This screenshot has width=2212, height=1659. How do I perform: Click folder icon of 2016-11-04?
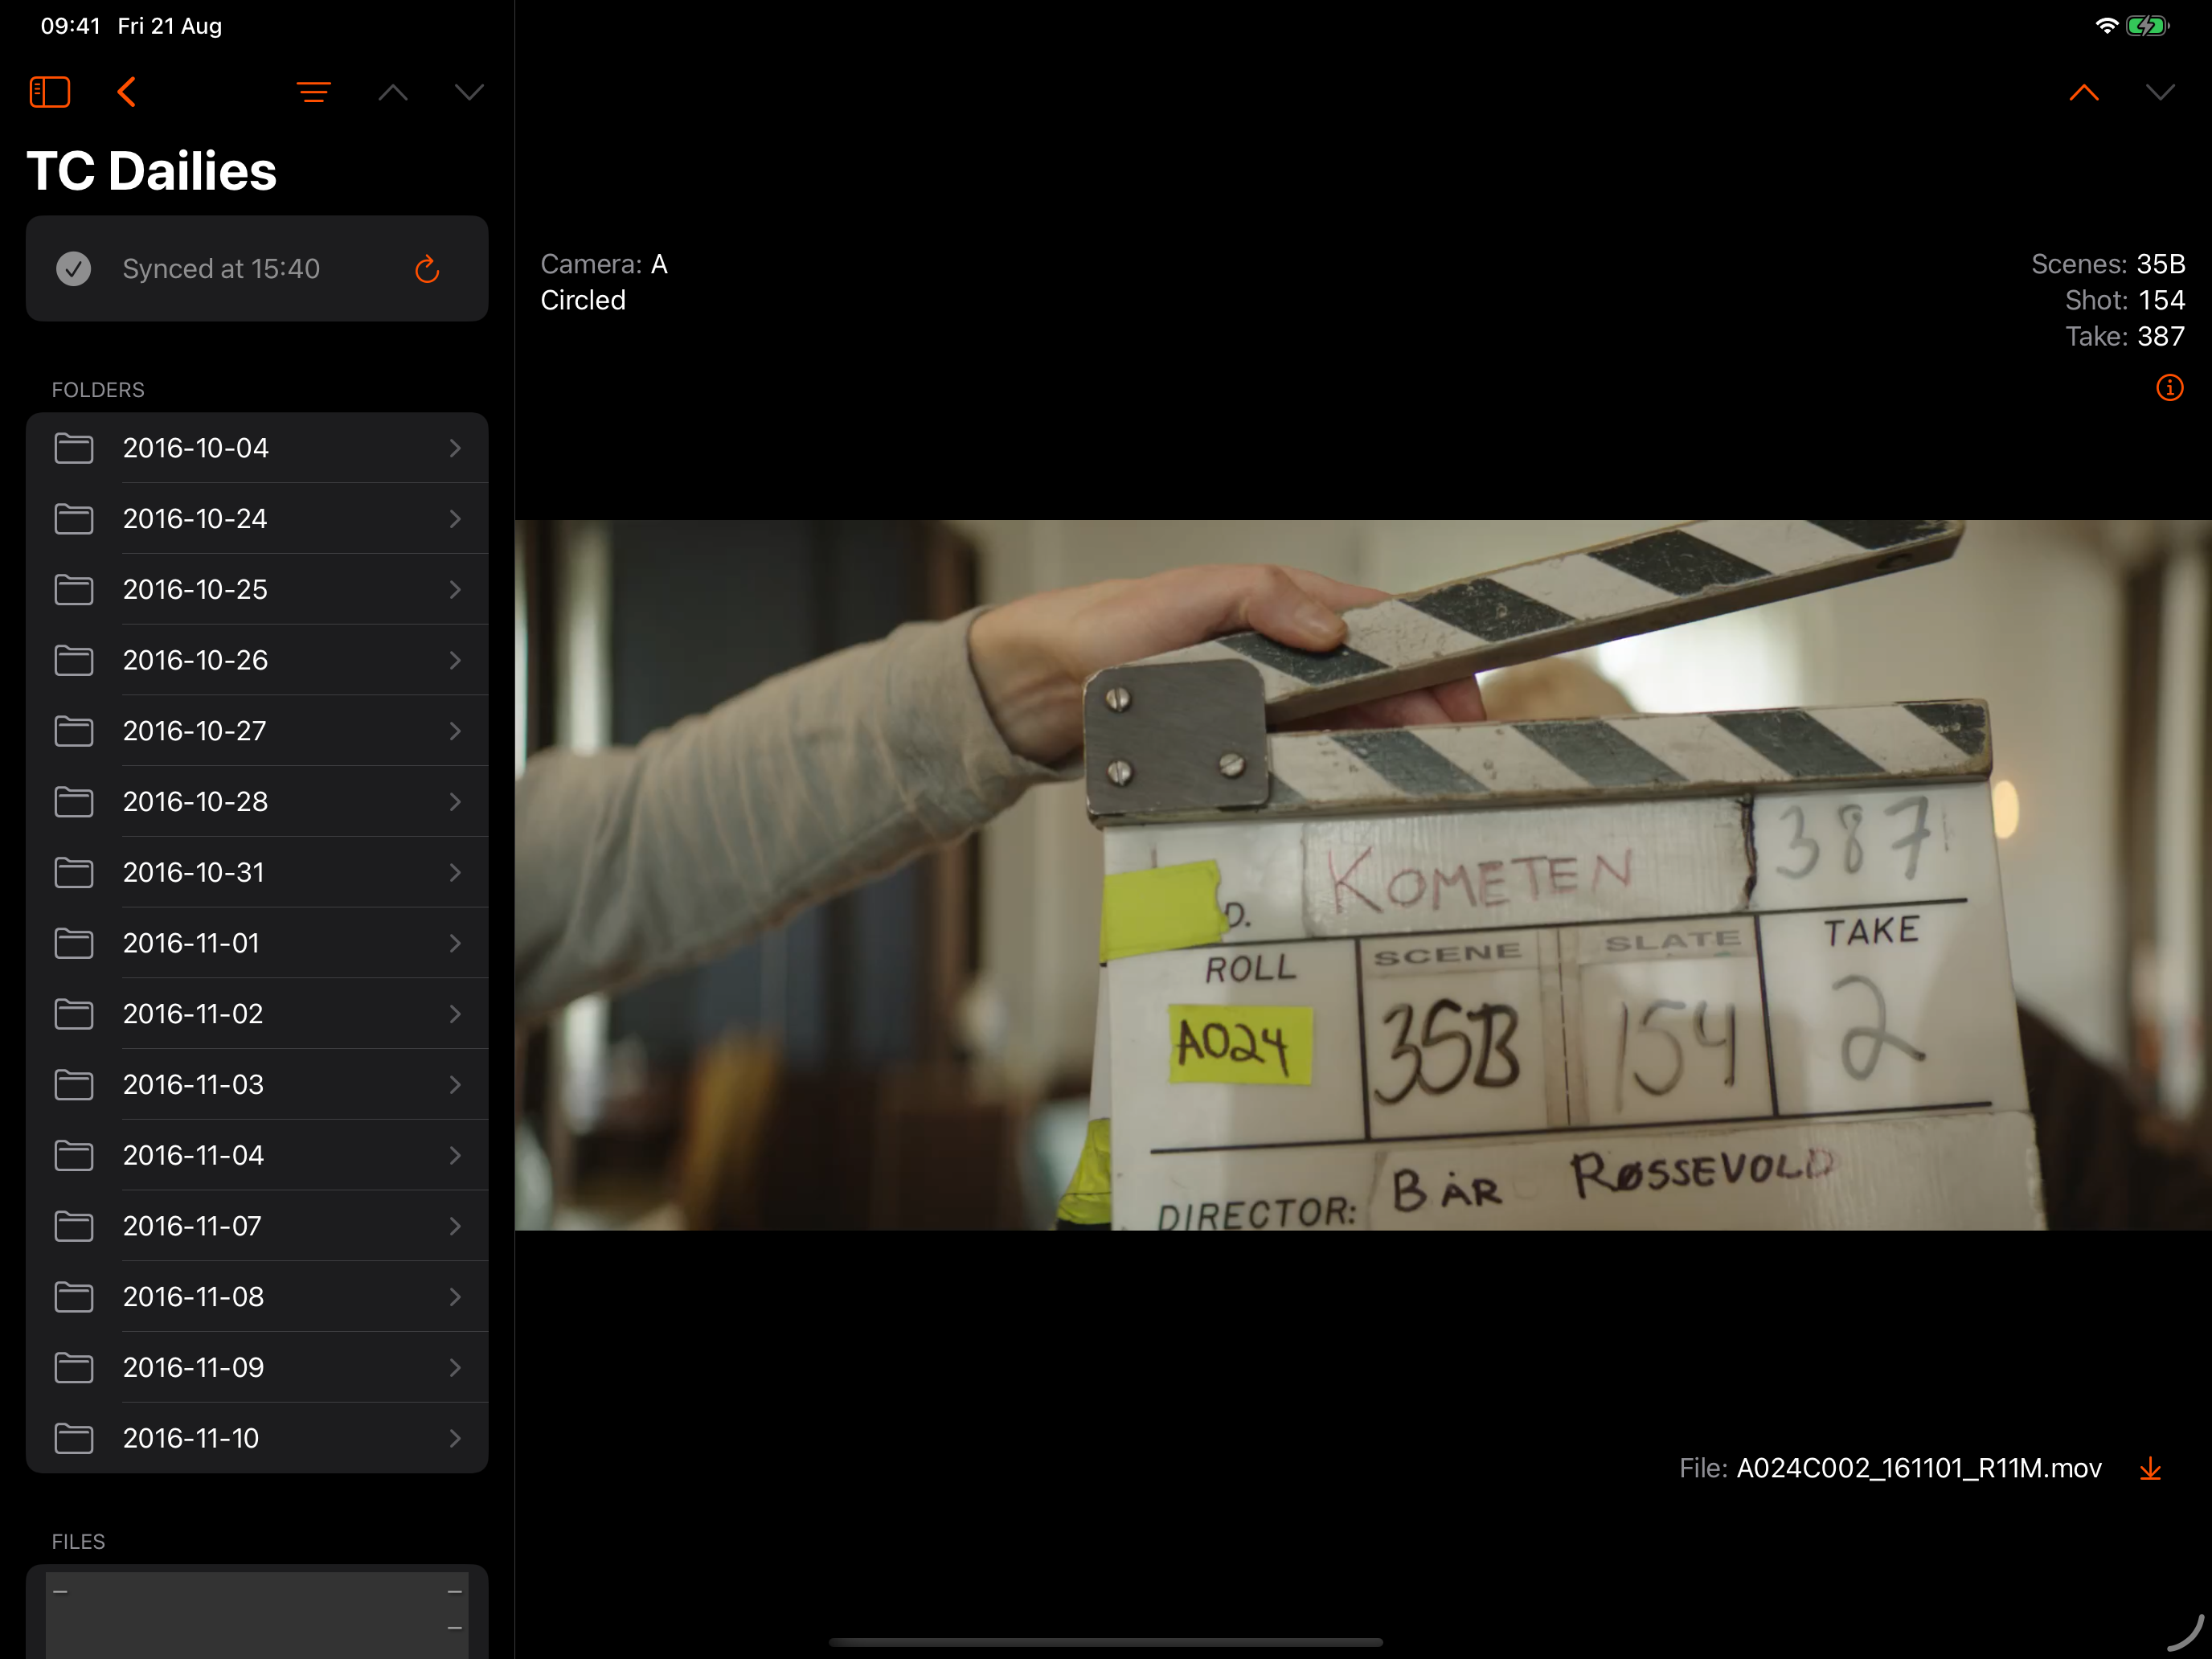(73, 1155)
